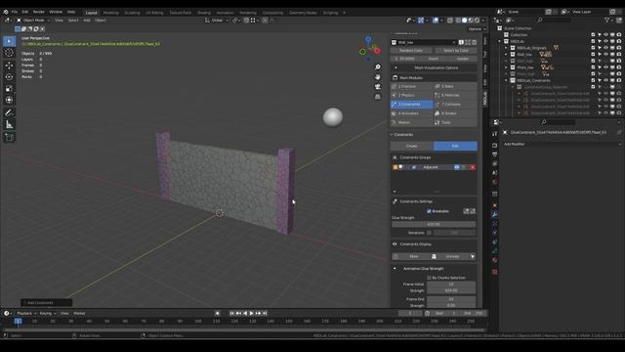Open the Tool properties tab icon

495,134
